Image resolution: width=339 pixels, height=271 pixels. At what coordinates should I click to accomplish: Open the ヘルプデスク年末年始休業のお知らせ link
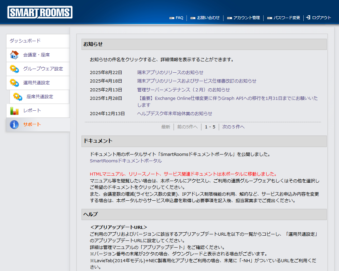175,113
